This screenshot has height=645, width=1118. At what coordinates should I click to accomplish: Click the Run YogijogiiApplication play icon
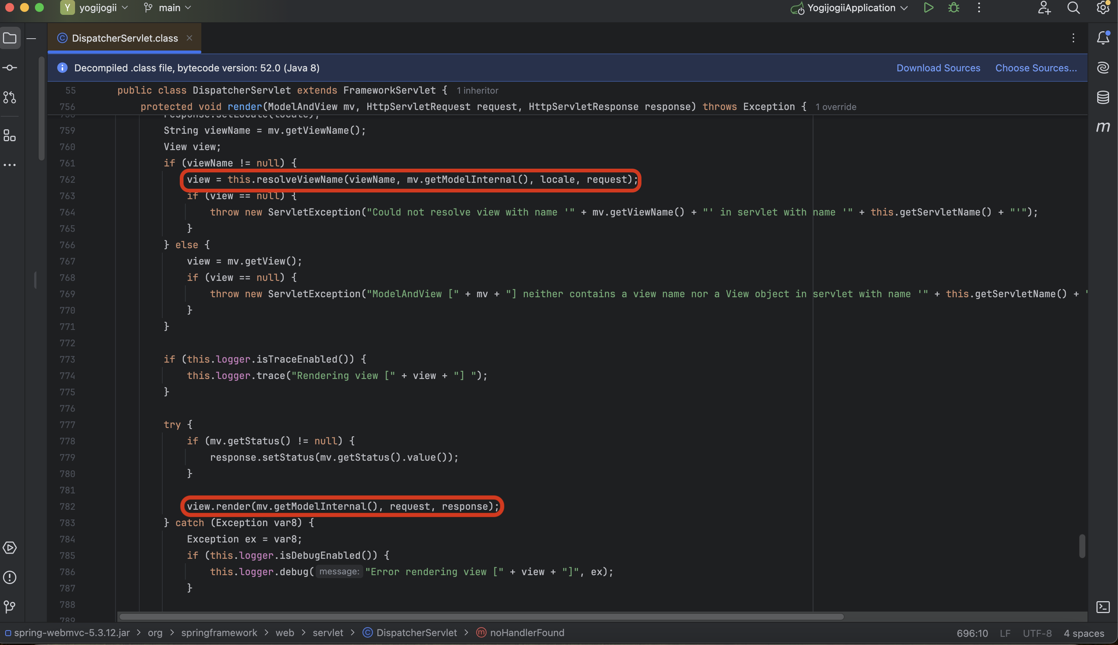929,8
